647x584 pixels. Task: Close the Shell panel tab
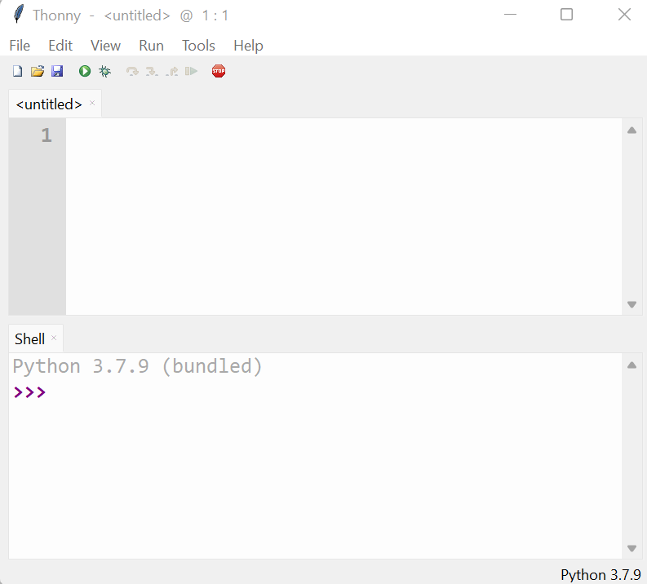pyautogui.click(x=54, y=338)
